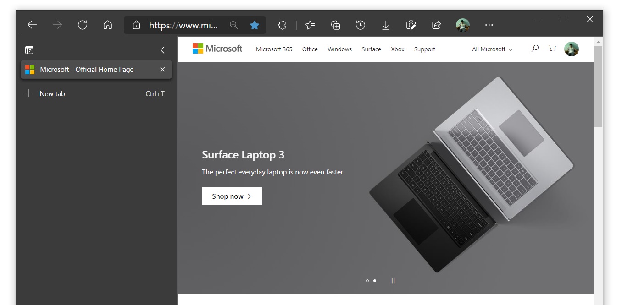
Task: Open the browser profile avatar
Action: coord(463,25)
